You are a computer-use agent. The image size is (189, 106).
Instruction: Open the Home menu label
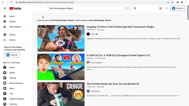coord(12,16)
